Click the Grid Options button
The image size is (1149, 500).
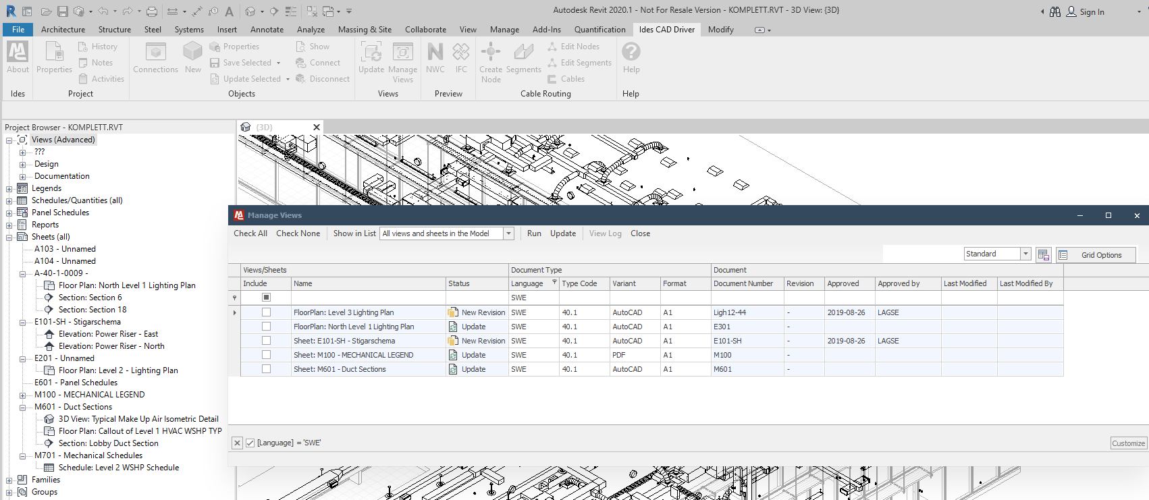tap(1096, 254)
